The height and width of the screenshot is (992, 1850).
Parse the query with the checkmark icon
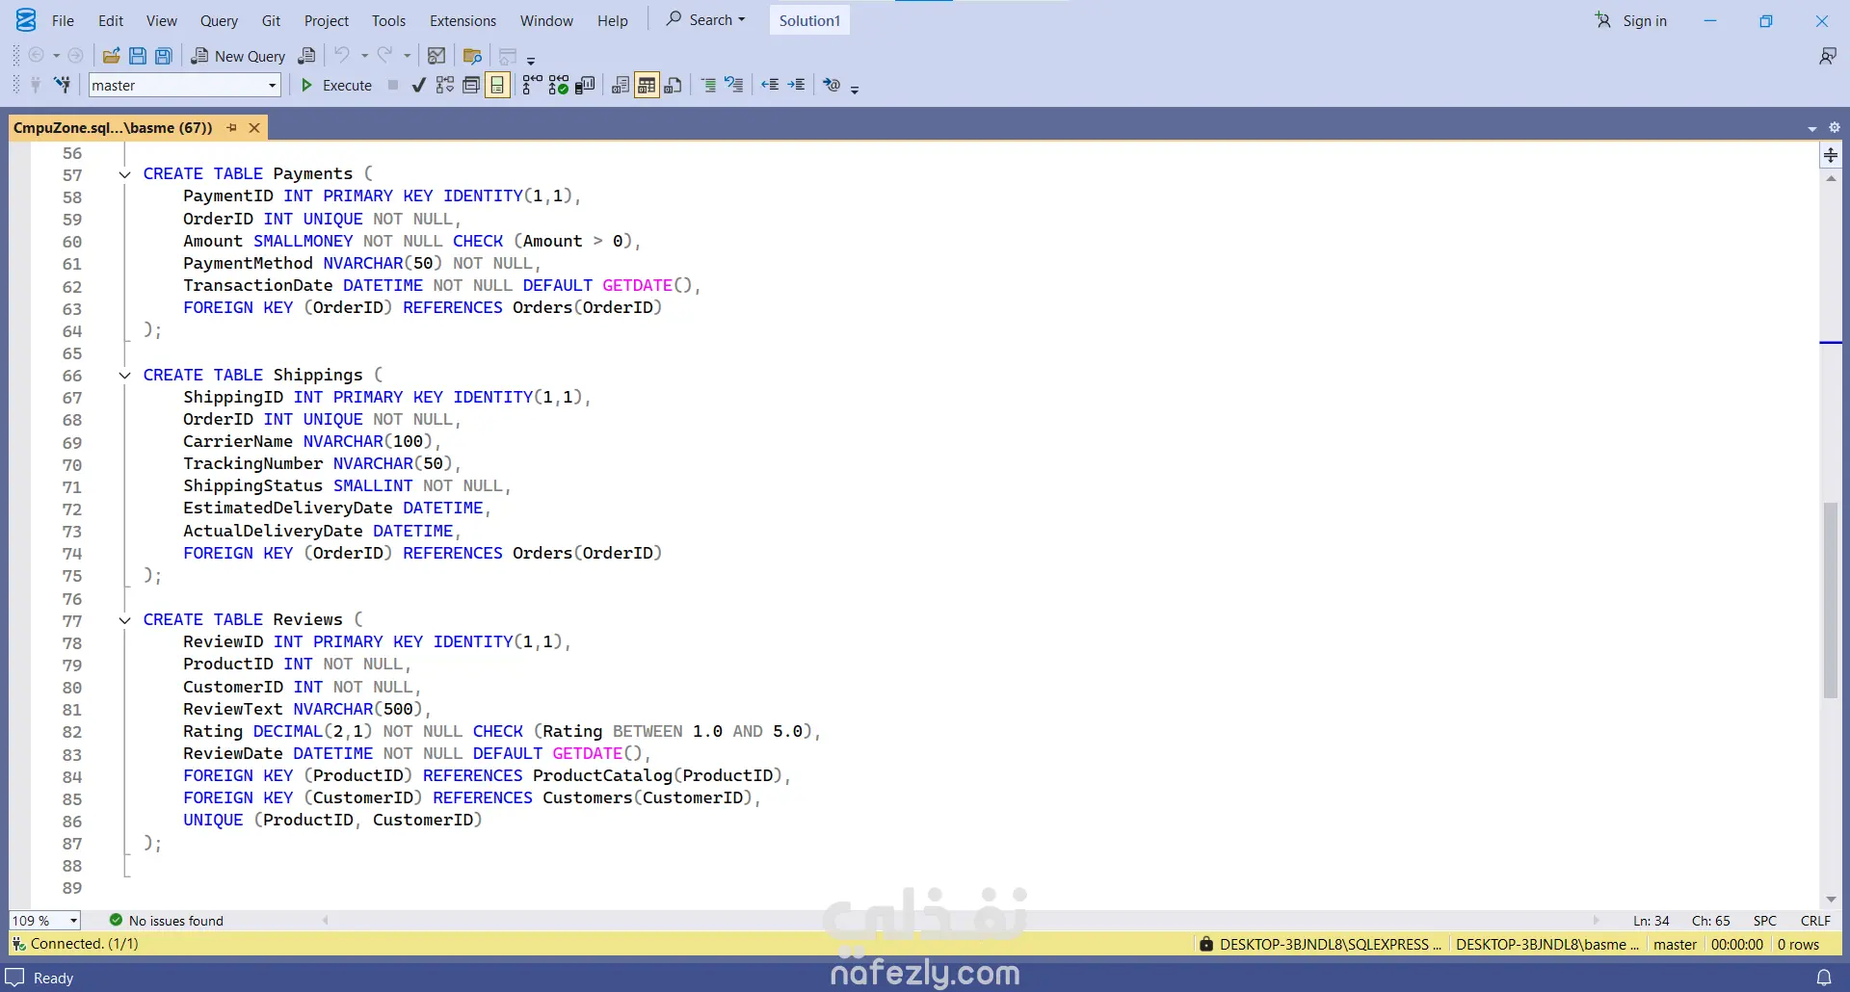418,85
